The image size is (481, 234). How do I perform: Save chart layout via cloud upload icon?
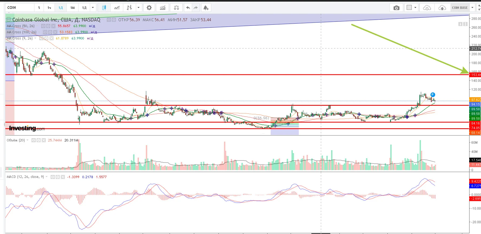pyautogui.click(x=442, y=8)
